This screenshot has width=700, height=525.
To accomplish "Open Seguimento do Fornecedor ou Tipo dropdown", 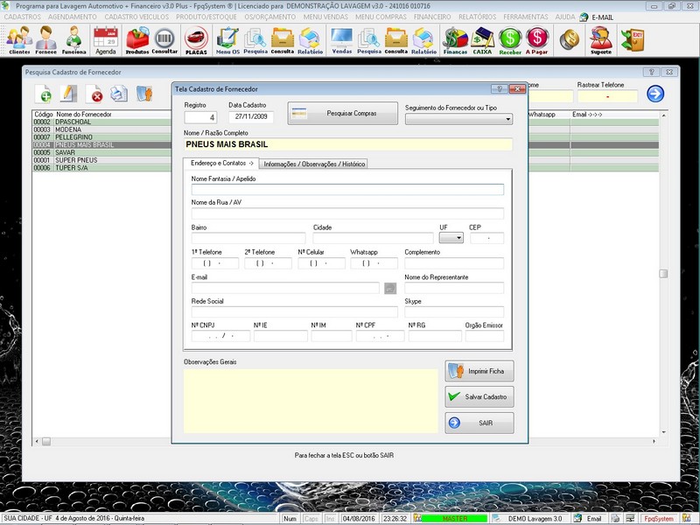I will tap(458, 119).
